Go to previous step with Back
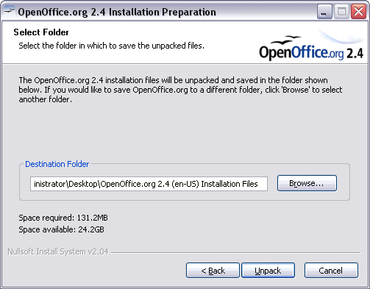370x289 pixels. [x=213, y=271]
